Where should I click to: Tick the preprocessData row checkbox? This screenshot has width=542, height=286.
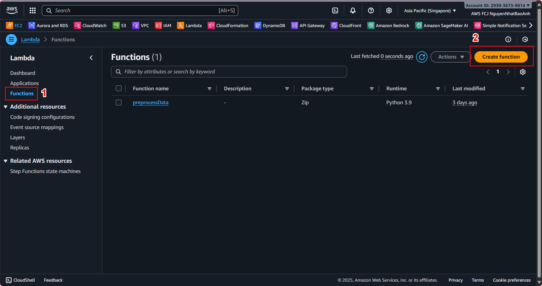[x=119, y=103]
